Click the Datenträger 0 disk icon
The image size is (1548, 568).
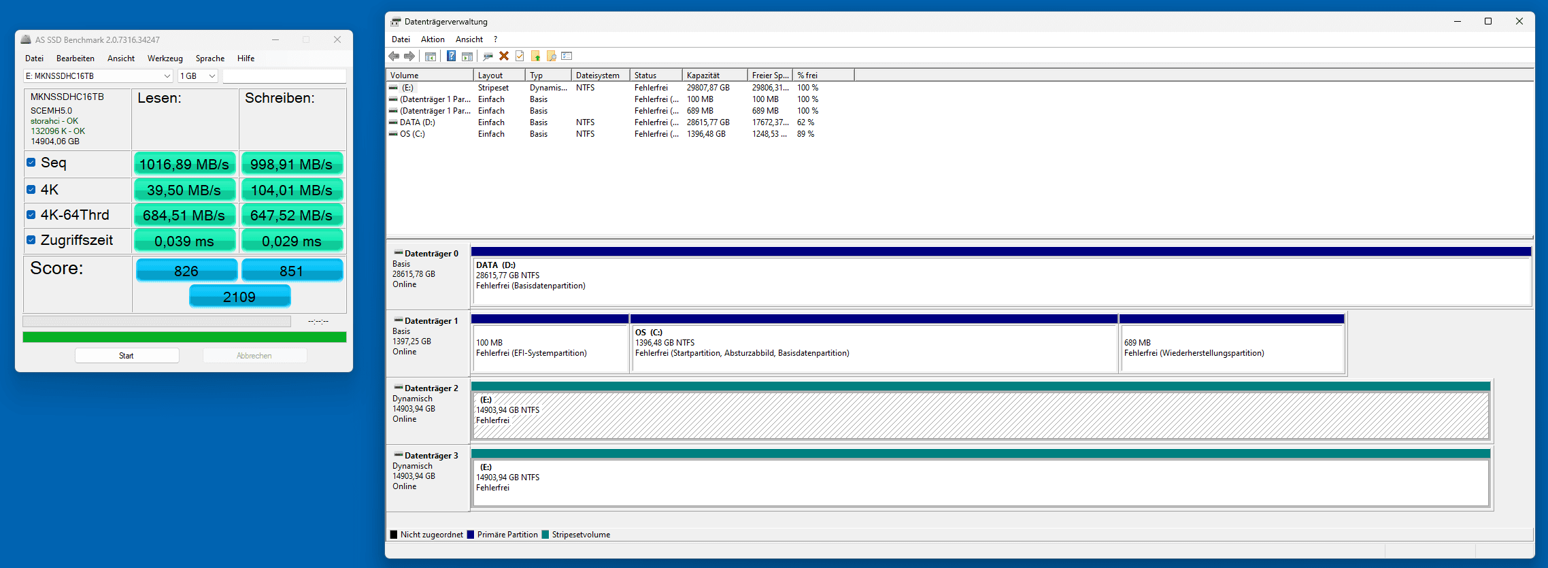(x=399, y=253)
